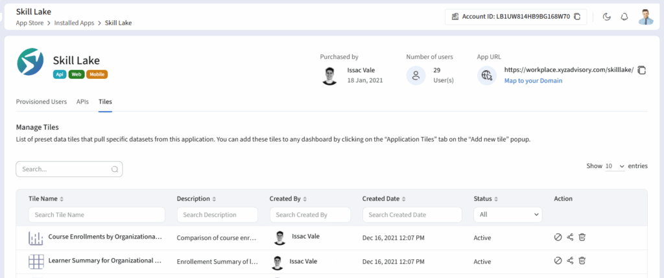Click Map to your Domain link
Image resolution: width=664 pixels, height=278 pixels.
533,81
